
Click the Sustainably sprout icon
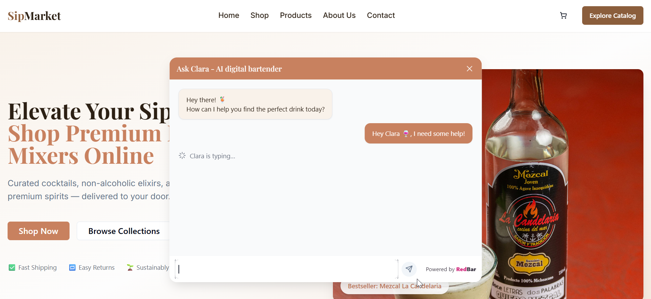(x=130, y=268)
